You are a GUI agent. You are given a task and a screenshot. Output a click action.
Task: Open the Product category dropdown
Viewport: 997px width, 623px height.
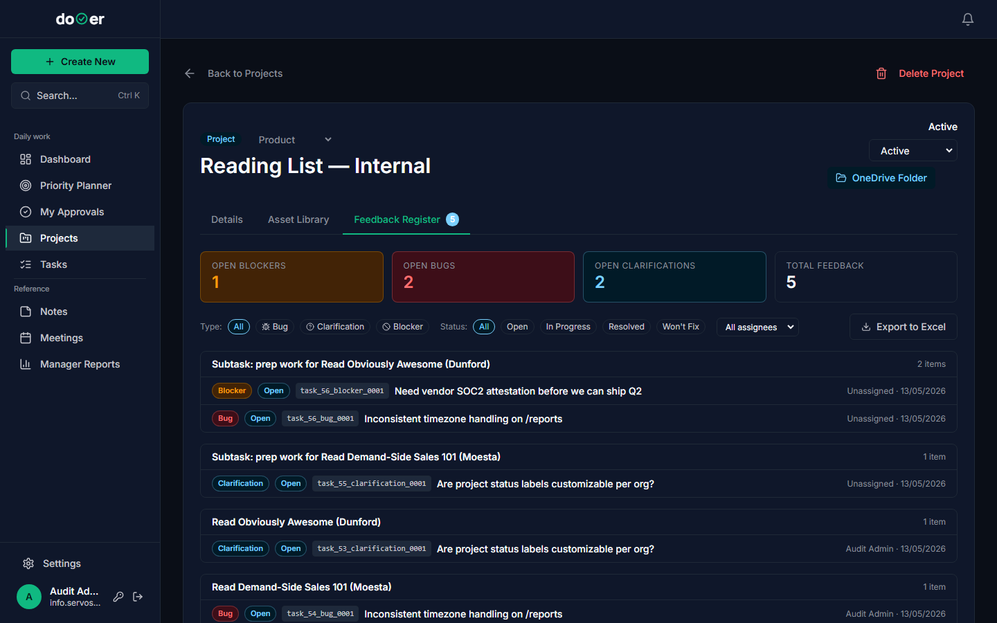296,140
